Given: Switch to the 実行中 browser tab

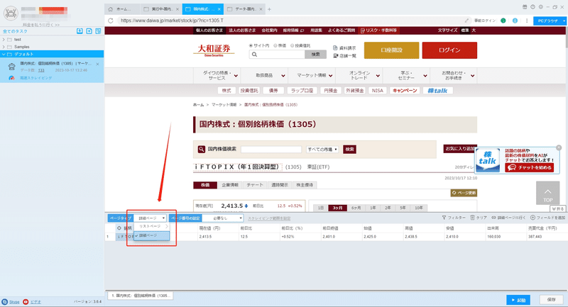Looking at the screenshot, I should (160, 9).
